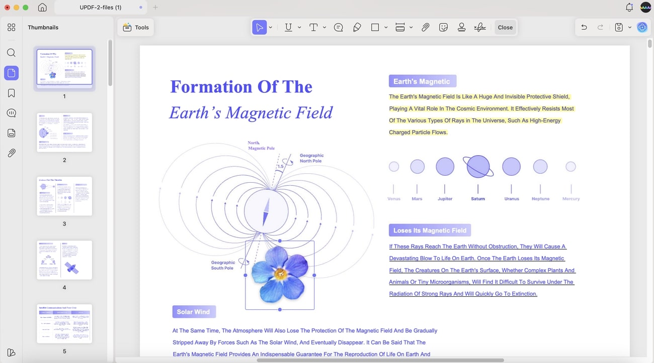This screenshot has width=654, height=363.
Task: Undo the last action
Action: [x=584, y=28]
